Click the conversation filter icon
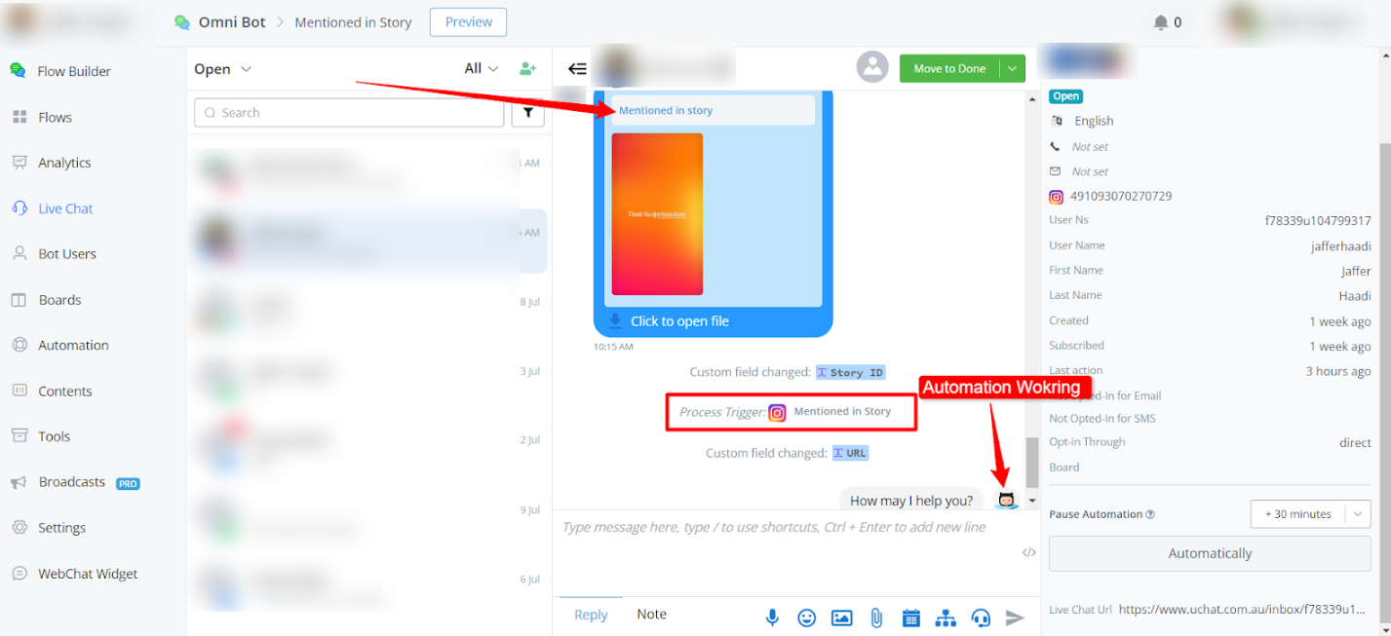This screenshot has height=636, width=1391. pyautogui.click(x=527, y=113)
